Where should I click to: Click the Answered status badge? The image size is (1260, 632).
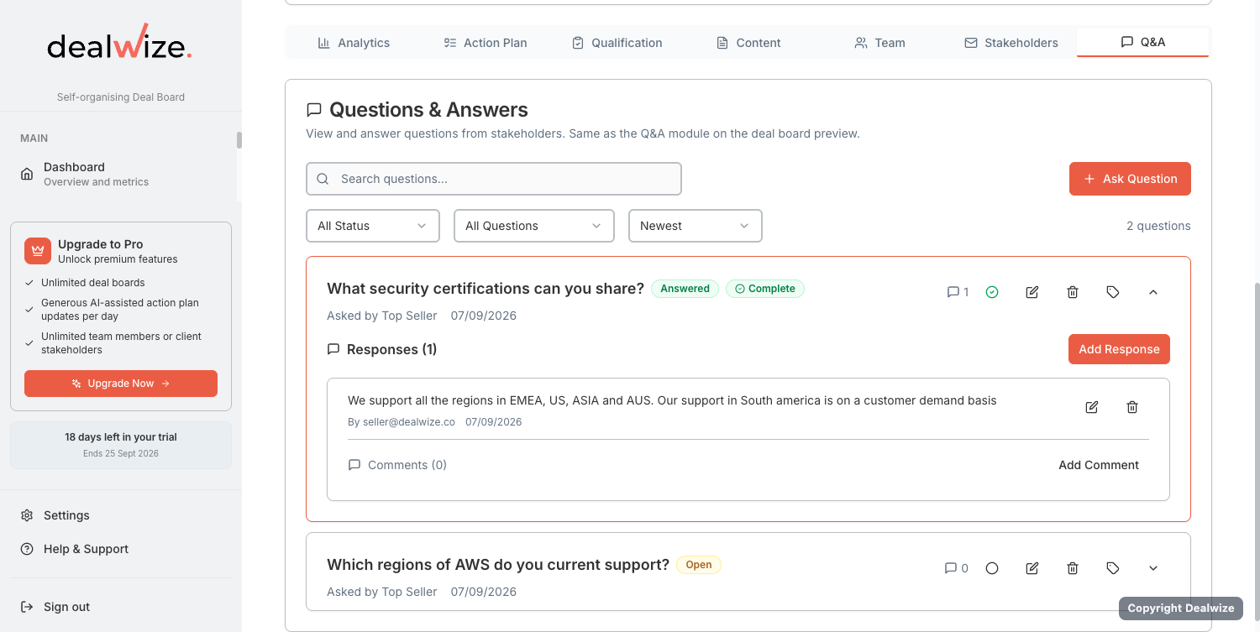[685, 289]
